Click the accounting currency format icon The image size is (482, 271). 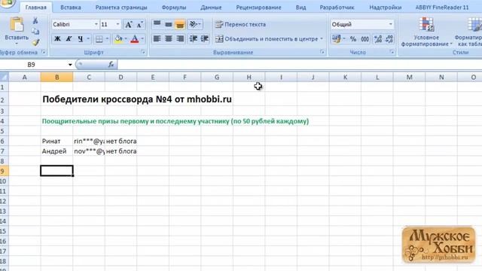coord(337,38)
